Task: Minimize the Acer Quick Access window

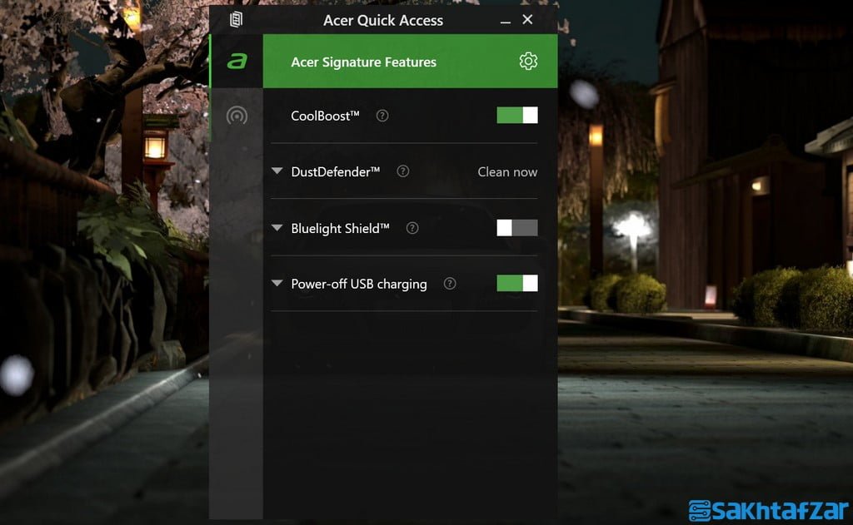Action: (x=506, y=21)
